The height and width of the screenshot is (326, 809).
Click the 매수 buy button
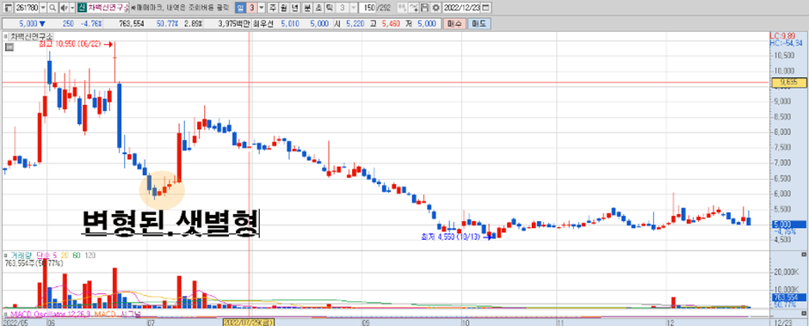454,24
